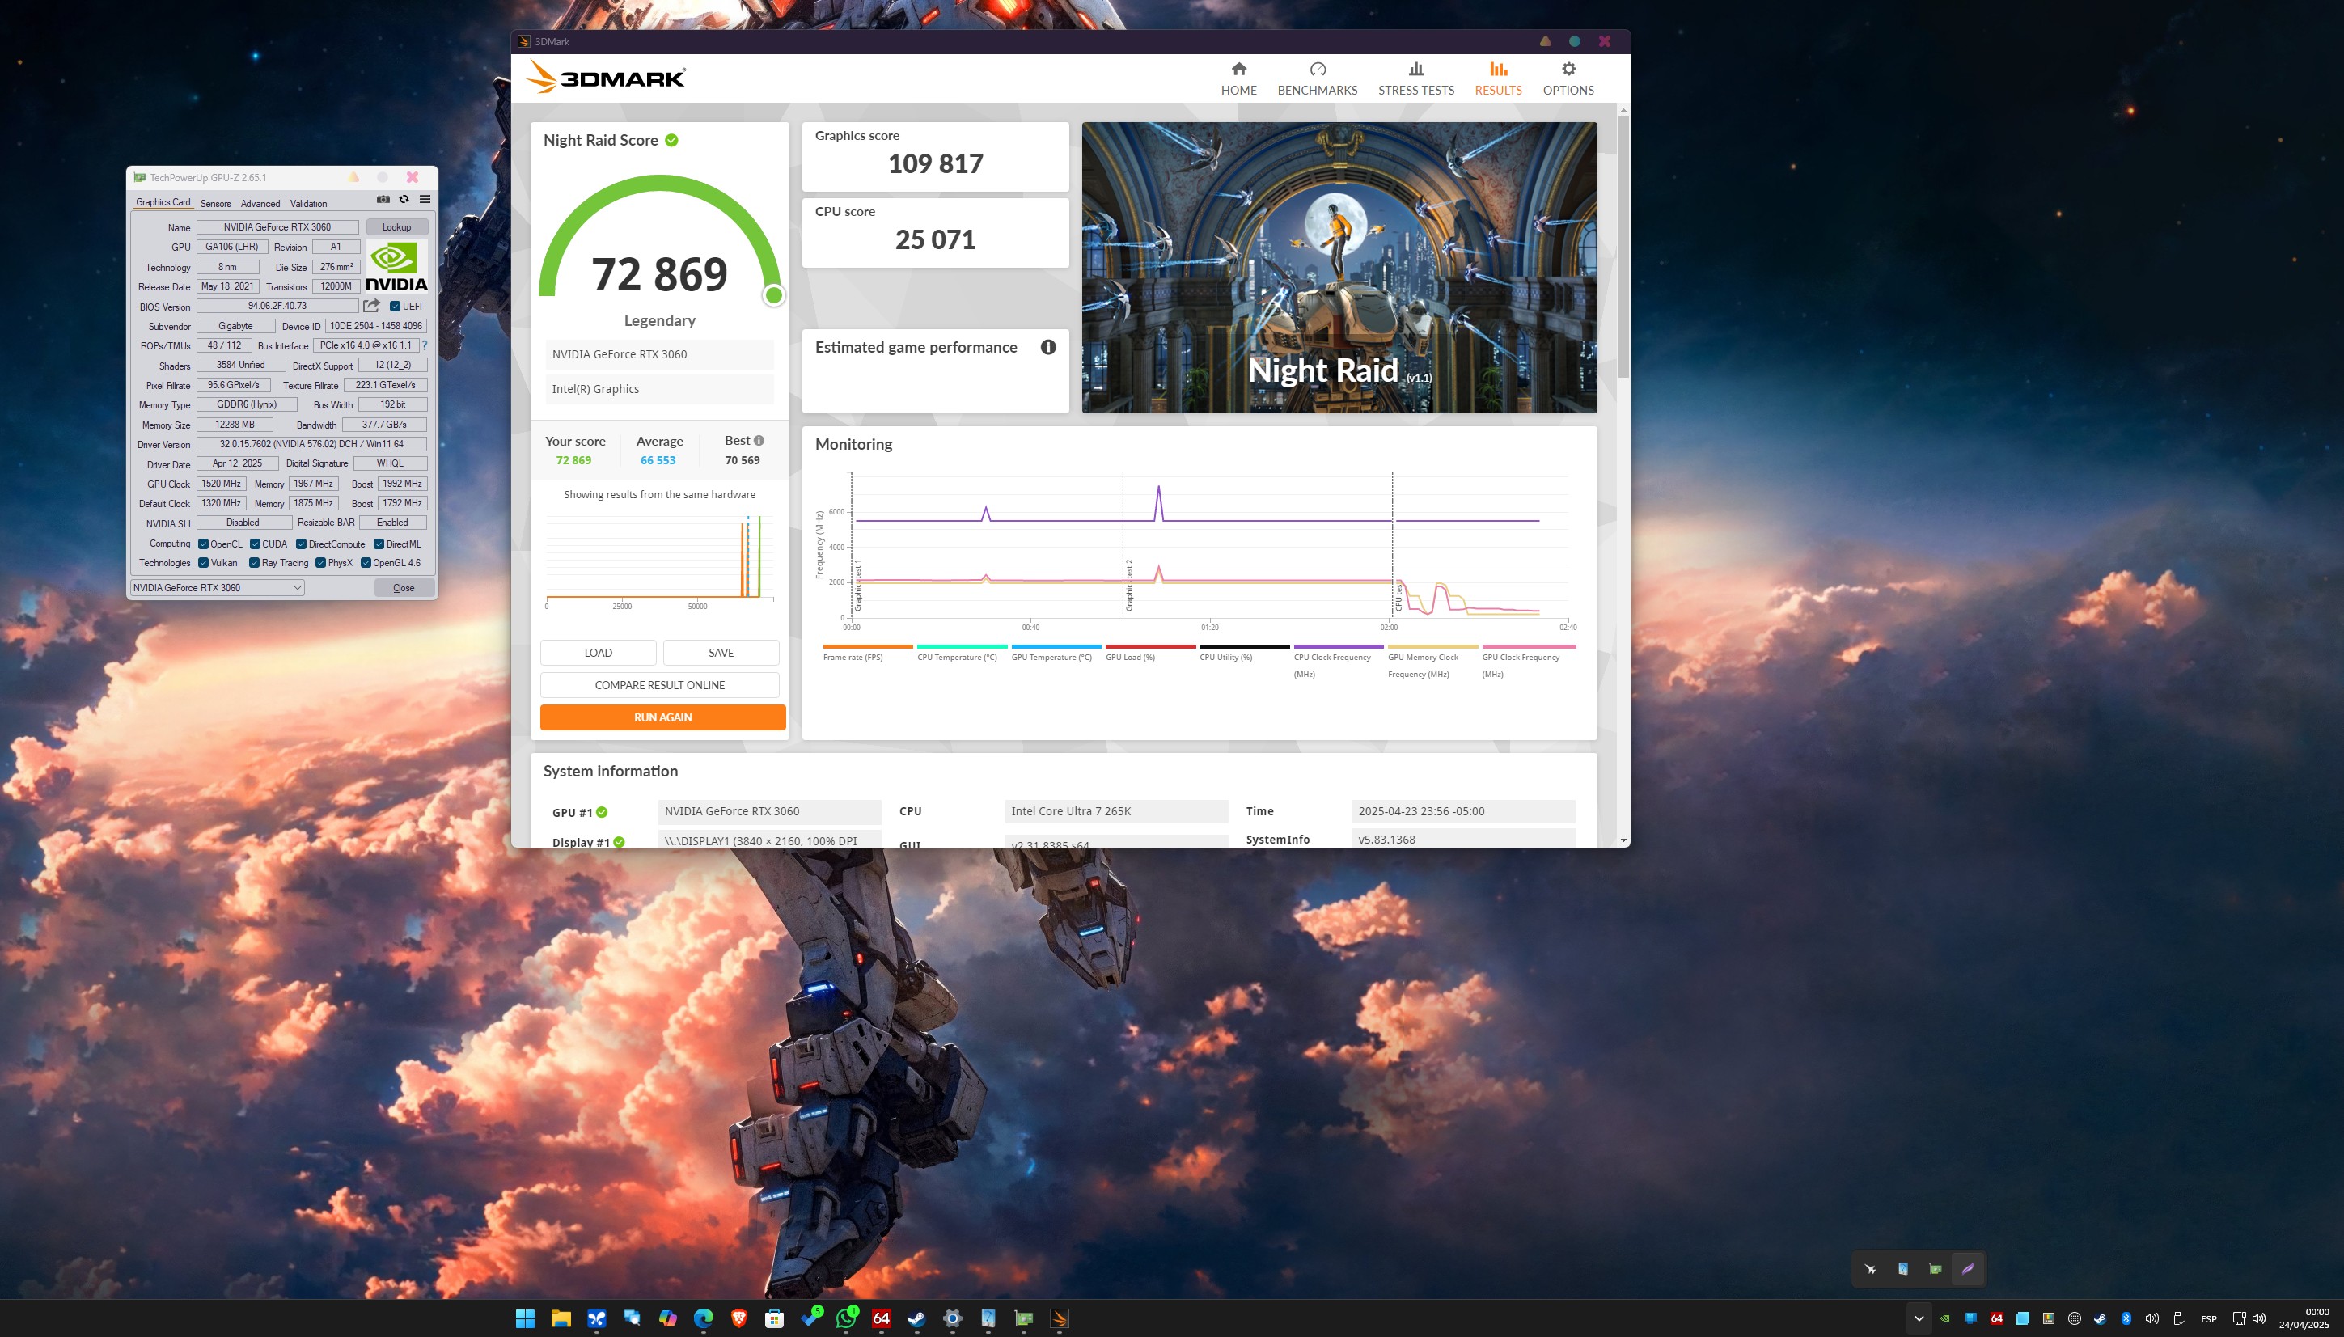This screenshot has height=1337, width=2344.
Task: Click the scroll down arrow in 3DMark
Action: click(1623, 840)
